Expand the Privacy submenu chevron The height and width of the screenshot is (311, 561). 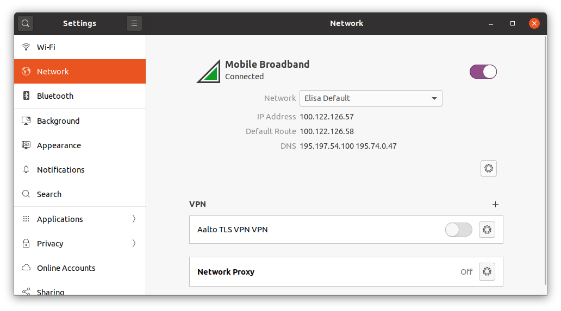pyautogui.click(x=134, y=244)
